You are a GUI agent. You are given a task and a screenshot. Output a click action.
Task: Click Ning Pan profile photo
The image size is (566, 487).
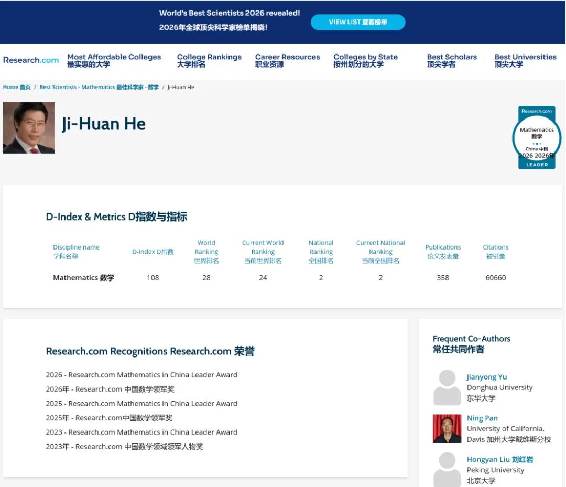(447, 428)
